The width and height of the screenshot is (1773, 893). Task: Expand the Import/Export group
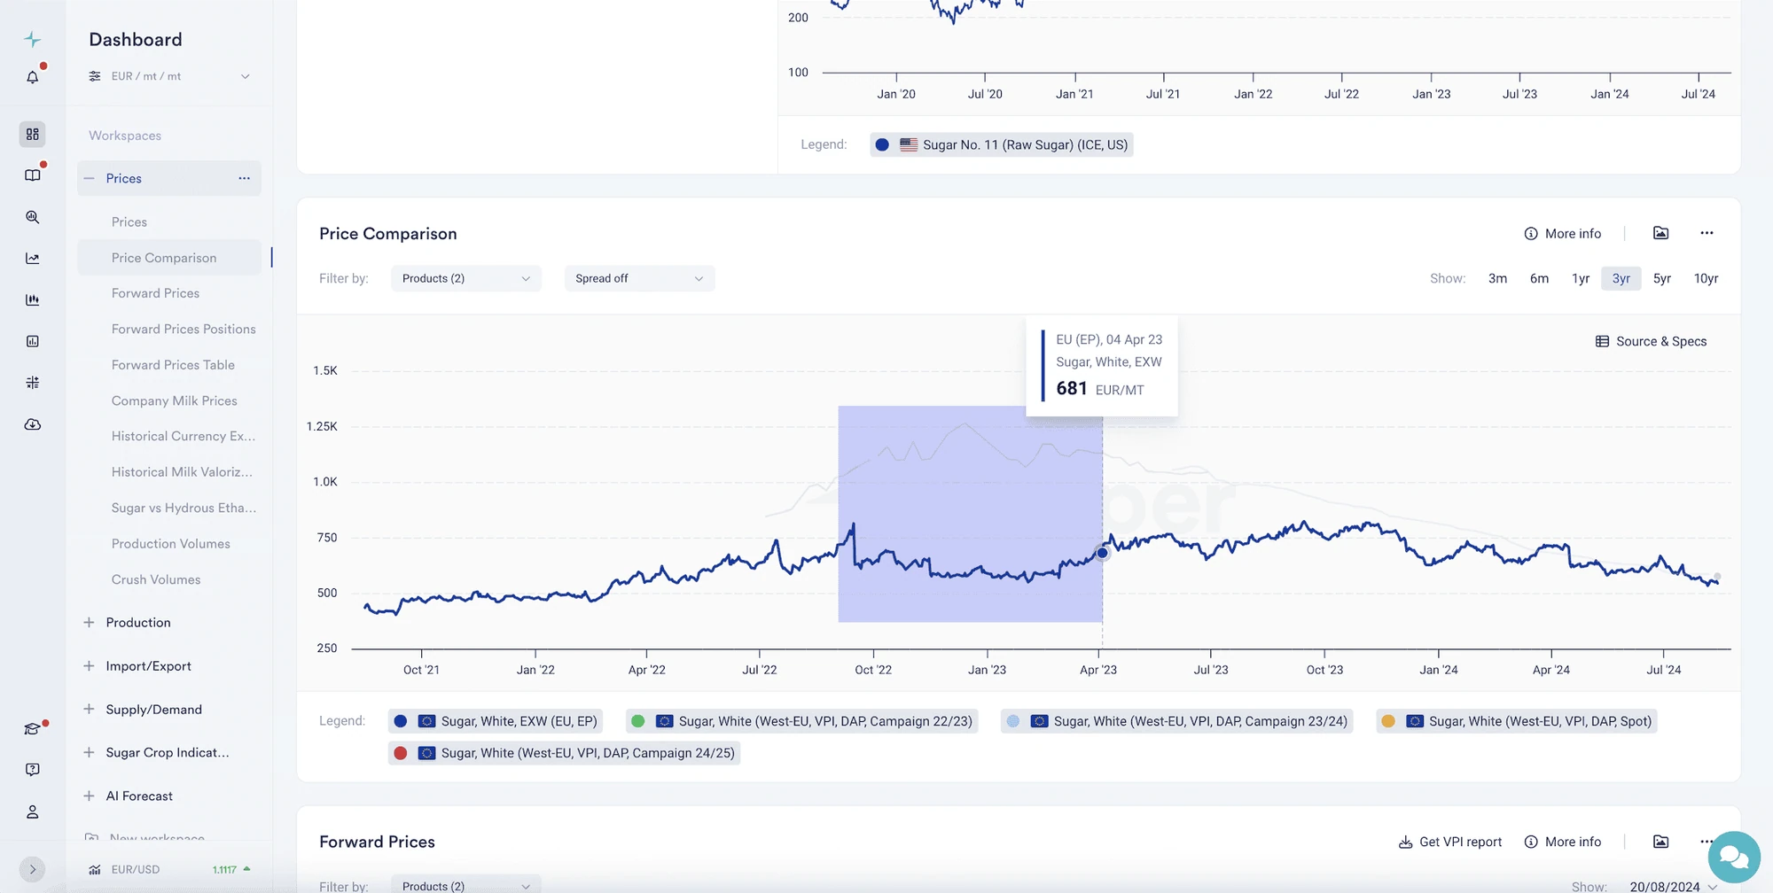pyautogui.click(x=89, y=666)
